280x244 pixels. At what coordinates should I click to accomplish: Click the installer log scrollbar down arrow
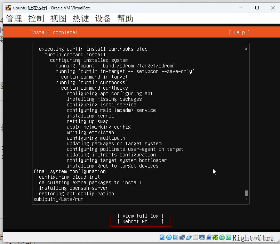tap(246, 198)
